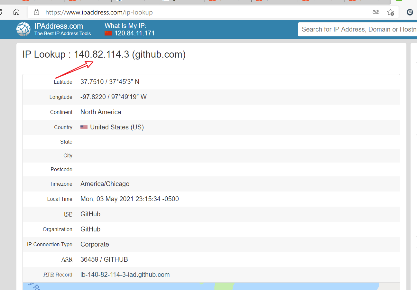The width and height of the screenshot is (417, 290).
Task: Select Mon, 03 May 2021 23:15:34 -0500
Action: pyautogui.click(x=130, y=199)
